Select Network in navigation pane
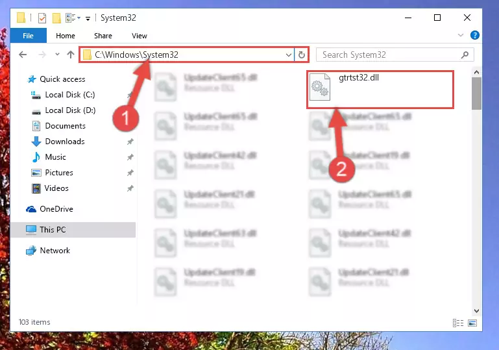This screenshot has height=350, width=499. 48,251
